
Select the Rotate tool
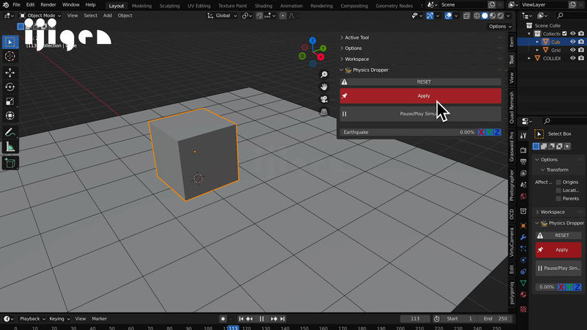click(10, 87)
